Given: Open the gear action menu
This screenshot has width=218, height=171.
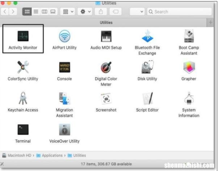Looking at the screenshot, I should coord(85,12).
